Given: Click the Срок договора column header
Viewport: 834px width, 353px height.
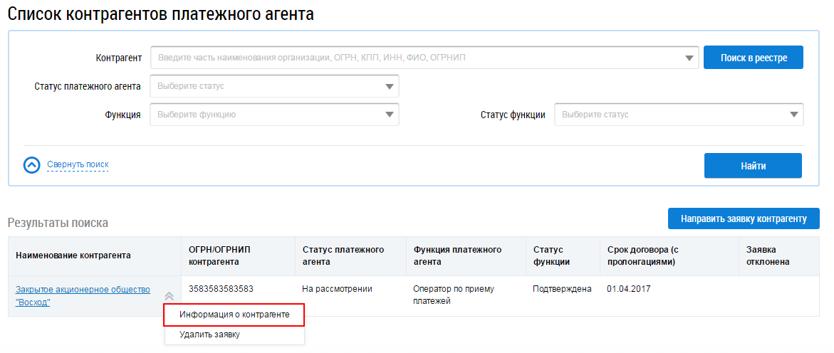Looking at the screenshot, I should [x=651, y=255].
